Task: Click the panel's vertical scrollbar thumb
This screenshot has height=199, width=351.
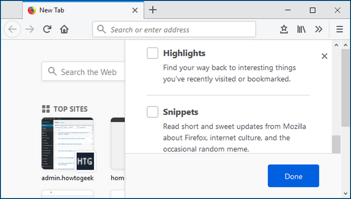Action: point(336,144)
